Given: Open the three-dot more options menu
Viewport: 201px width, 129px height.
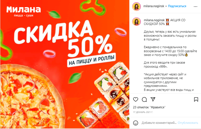Looking at the screenshot, I should click(x=195, y=7).
